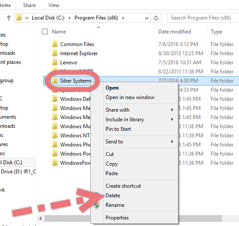
Task: Select the DVD Drive (D:) navigation item
Action: (18, 172)
